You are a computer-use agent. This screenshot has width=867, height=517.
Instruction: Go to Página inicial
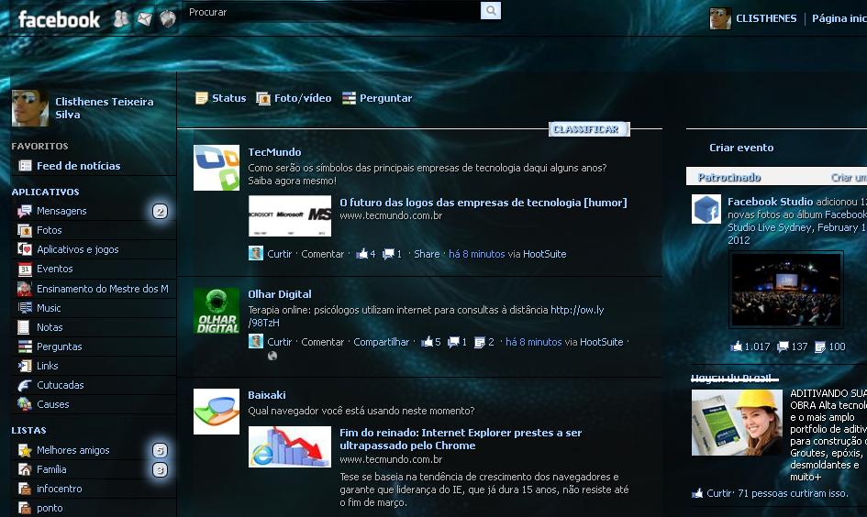[839, 18]
